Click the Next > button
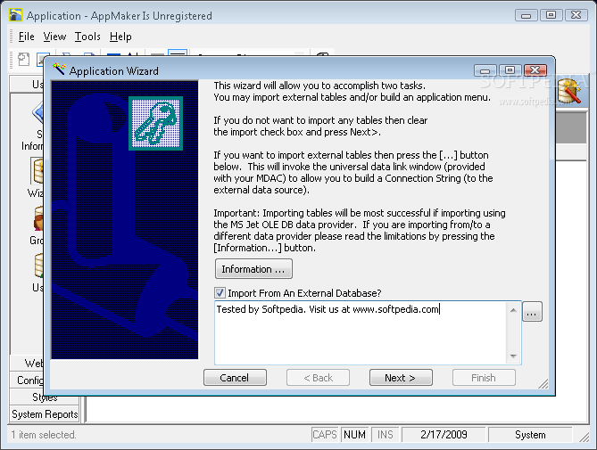This screenshot has width=597, height=450. tap(401, 378)
